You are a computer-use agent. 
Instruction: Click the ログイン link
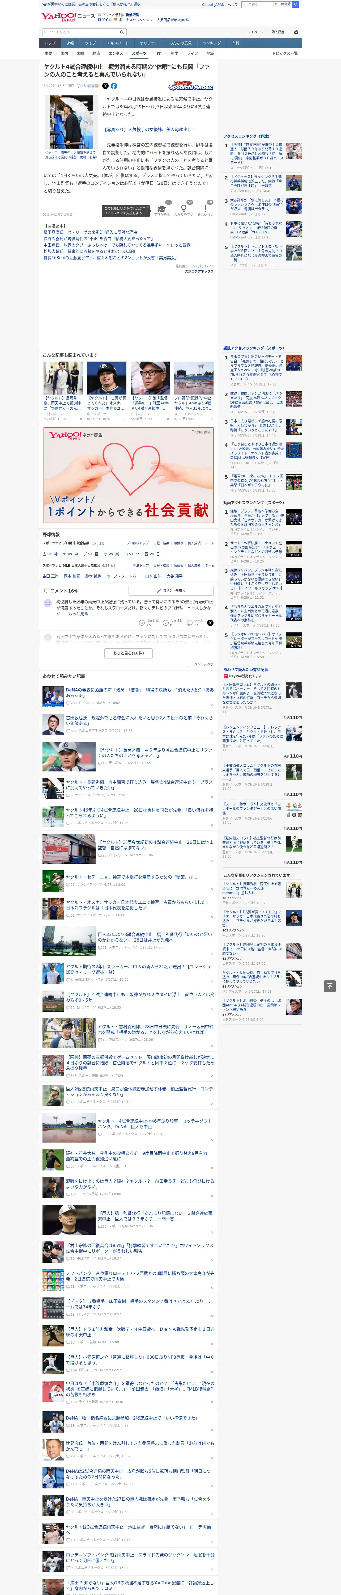pyautogui.click(x=105, y=20)
